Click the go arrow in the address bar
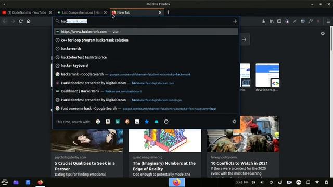 pyautogui.click(x=235, y=21)
